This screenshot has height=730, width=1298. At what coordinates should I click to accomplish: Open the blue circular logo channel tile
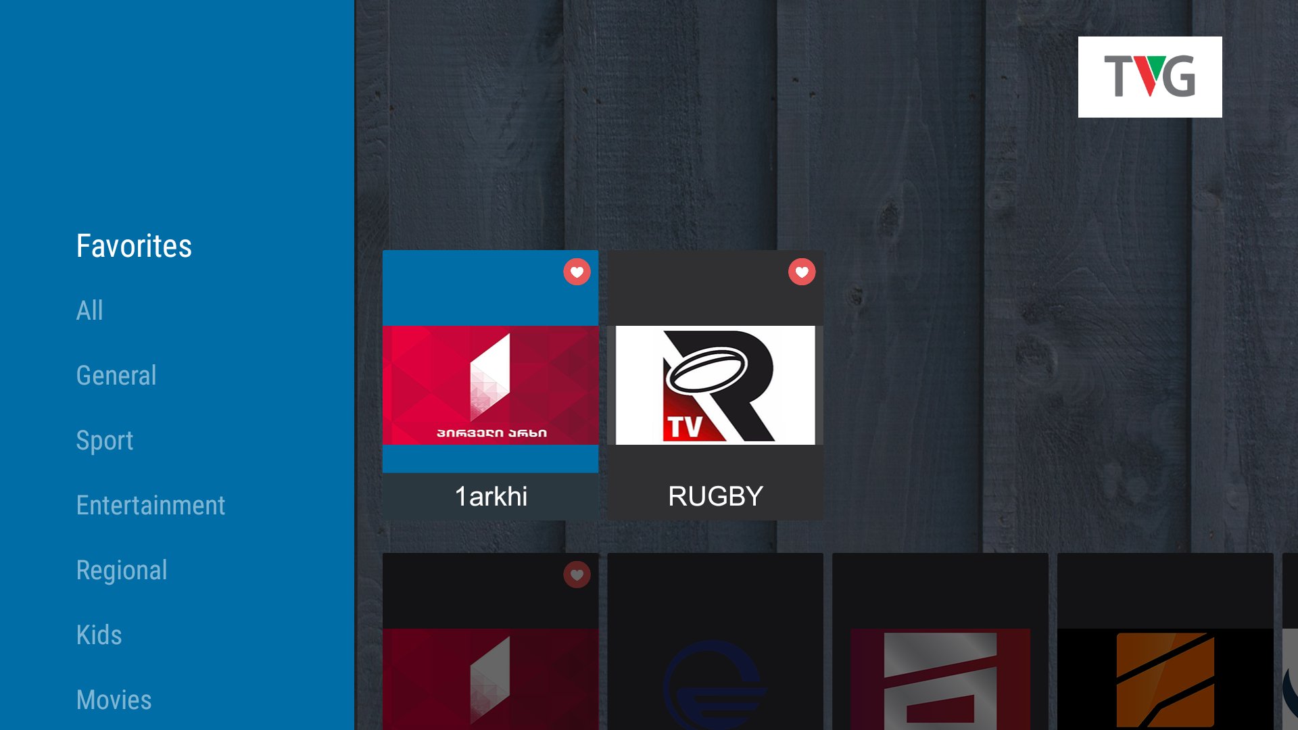click(715, 679)
